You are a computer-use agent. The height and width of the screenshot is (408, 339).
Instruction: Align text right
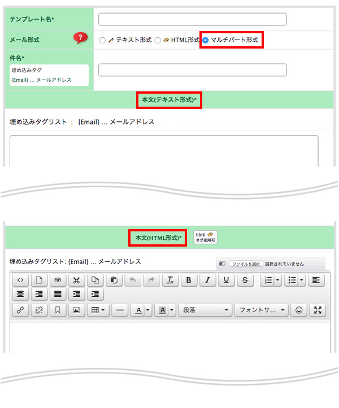point(39,294)
